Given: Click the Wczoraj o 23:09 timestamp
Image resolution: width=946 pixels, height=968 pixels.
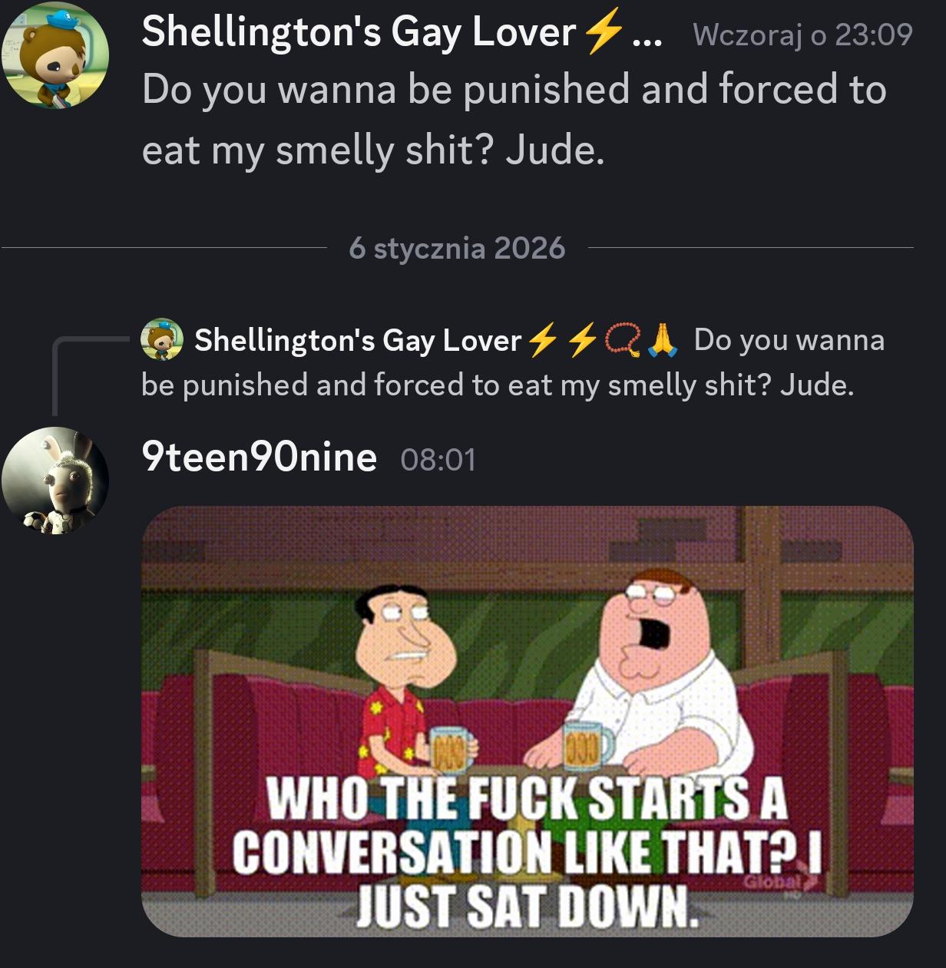Looking at the screenshot, I should pyautogui.click(x=802, y=35).
